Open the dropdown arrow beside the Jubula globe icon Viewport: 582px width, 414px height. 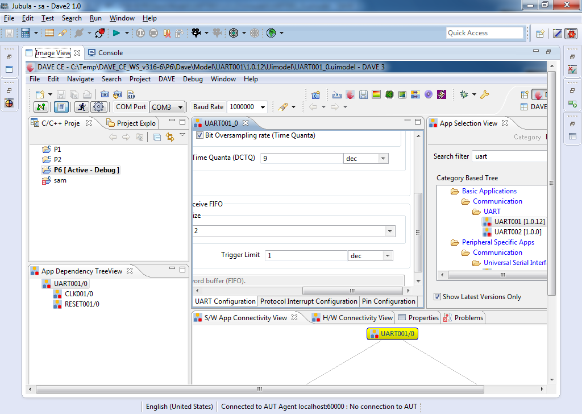click(x=282, y=33)
